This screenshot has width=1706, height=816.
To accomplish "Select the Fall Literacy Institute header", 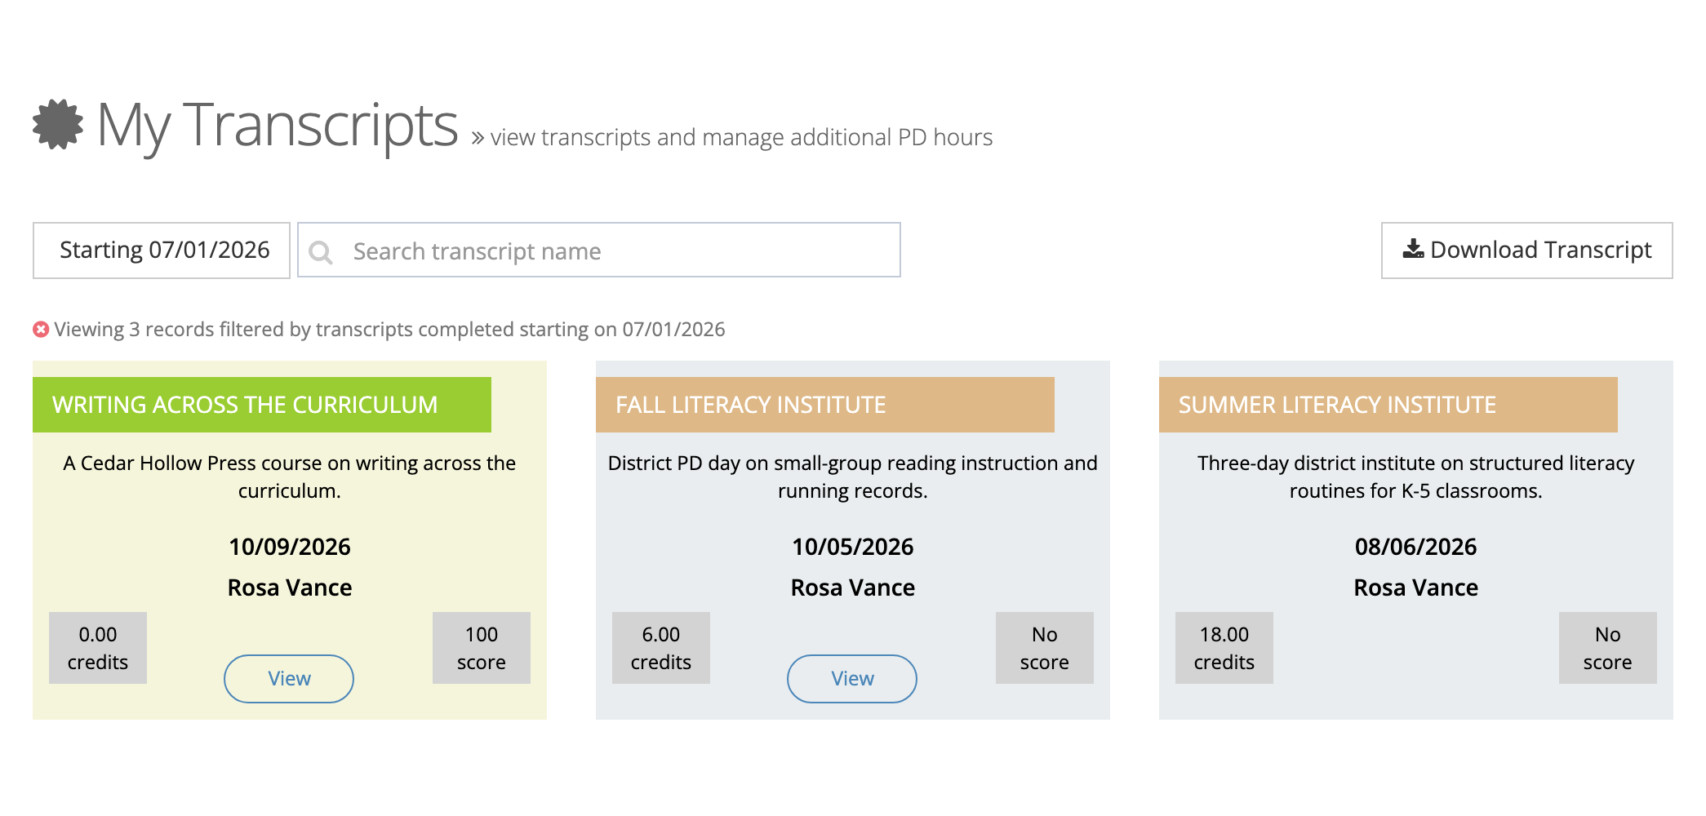I will [825, 405].
